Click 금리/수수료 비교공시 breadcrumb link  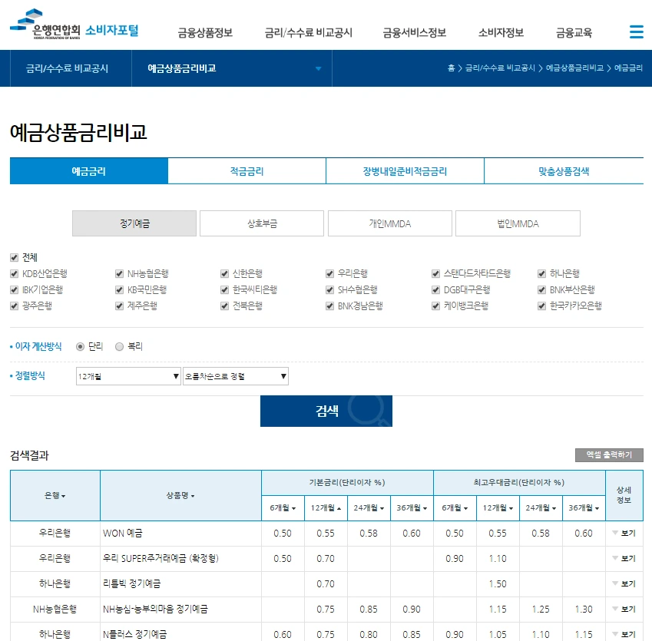point(500,68)
